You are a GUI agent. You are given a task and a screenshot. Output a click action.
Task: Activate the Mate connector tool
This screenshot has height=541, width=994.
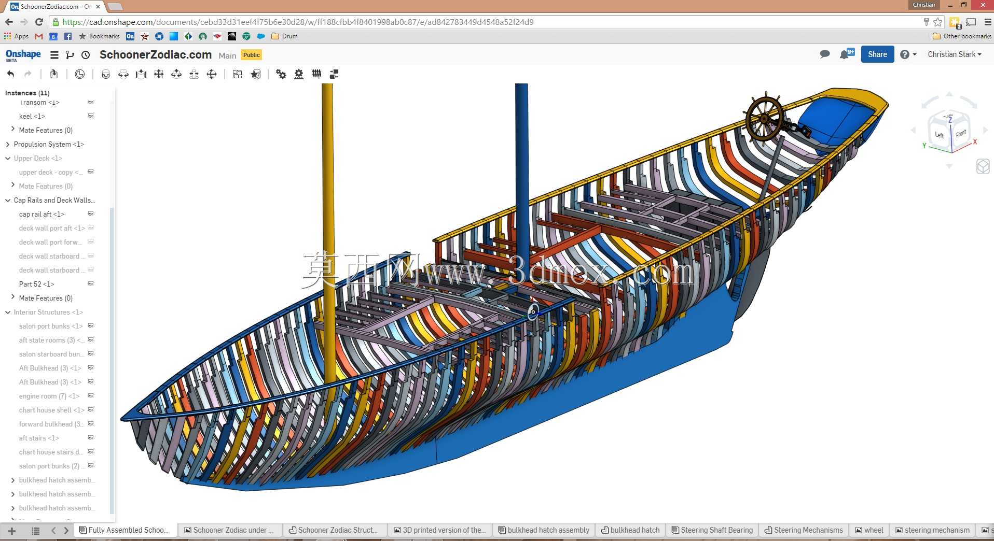[256, 74]
